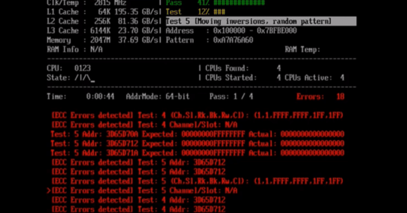
Task: Click the 'L3 Cache' label
Action: (x=63, y=31)
